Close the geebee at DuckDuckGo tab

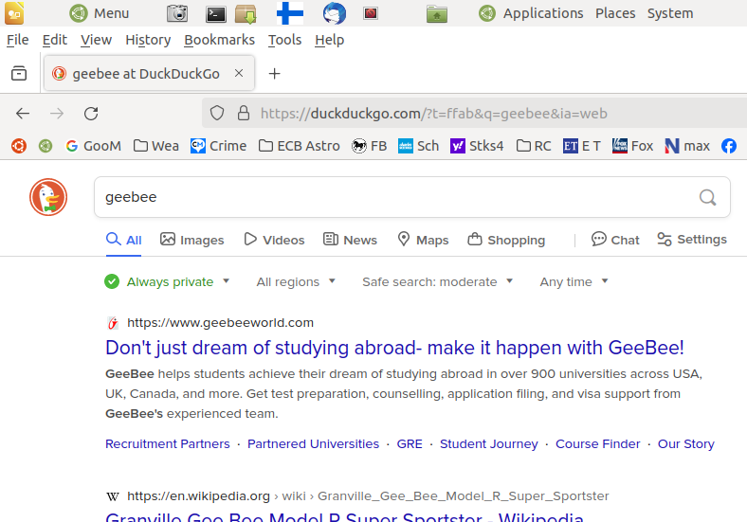[x=239, y=73]
